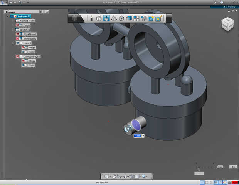Click the slider value field showing 1

(x=199, y=173)
